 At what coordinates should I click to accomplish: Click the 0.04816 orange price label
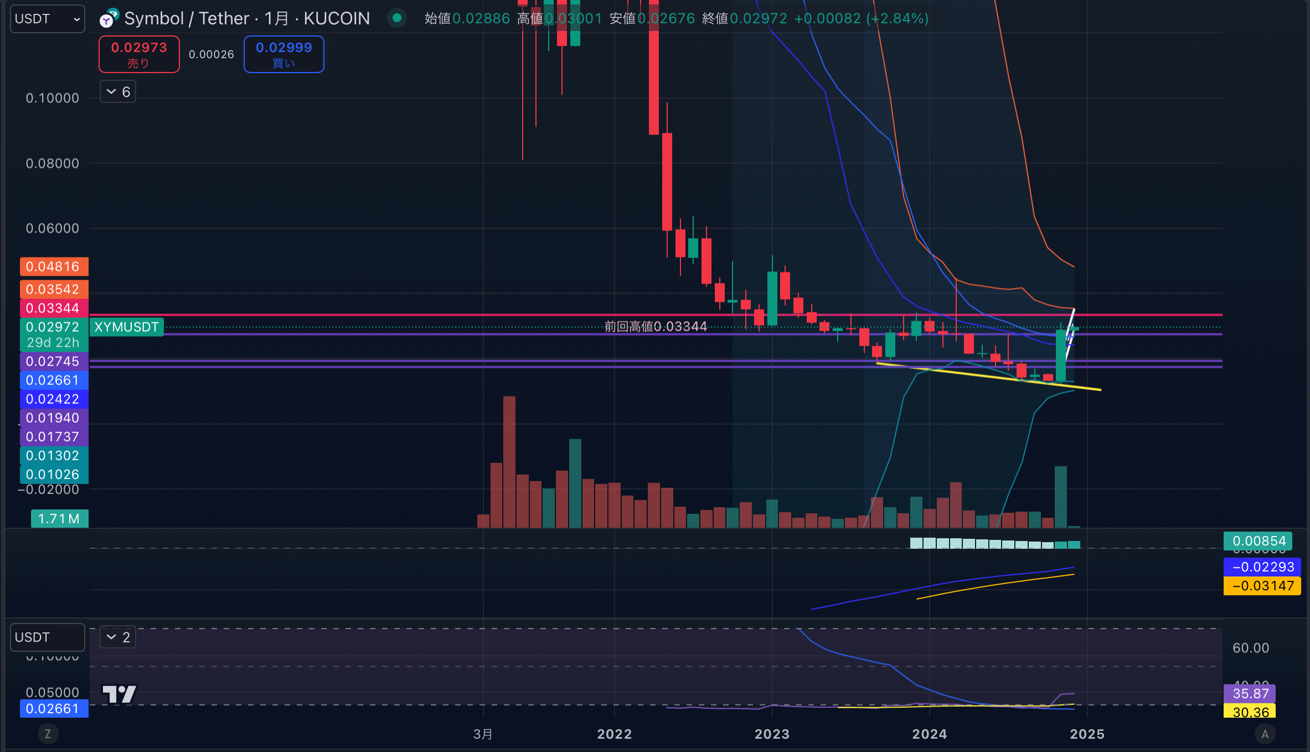[x=54, y=267]
